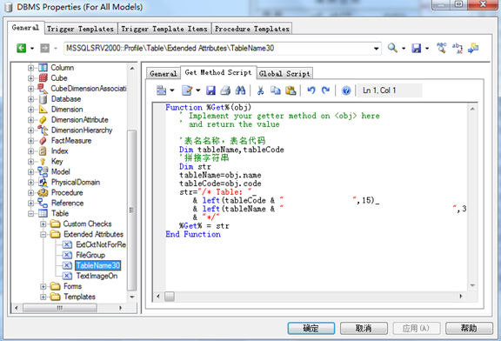The image size is (501, 341).
Task: Save the script using editor floppy icon
Action: coord(210,90)
